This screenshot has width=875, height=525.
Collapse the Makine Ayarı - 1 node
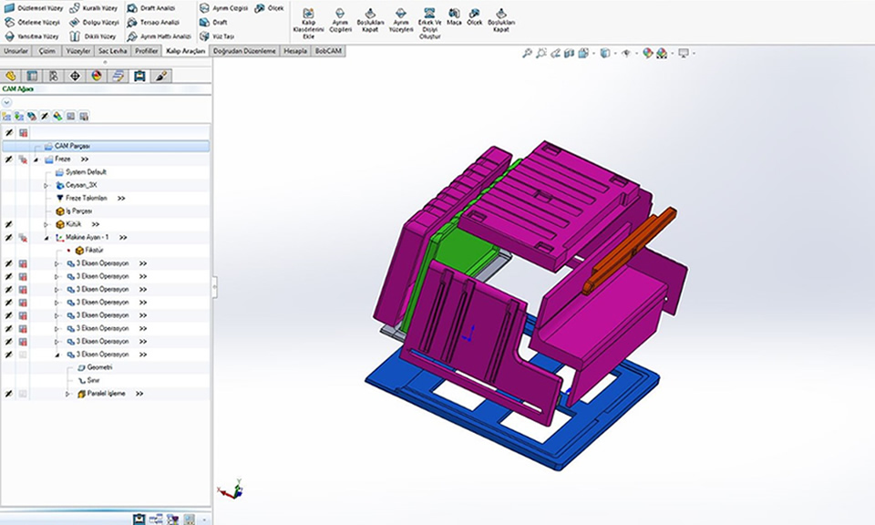coord(46,238)
